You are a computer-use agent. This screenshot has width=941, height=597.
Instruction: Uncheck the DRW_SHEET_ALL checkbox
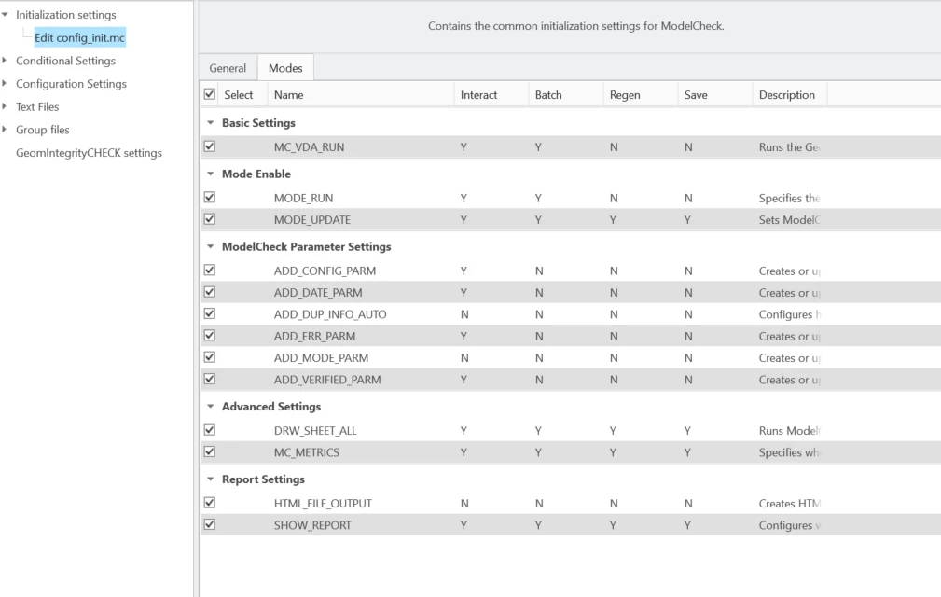pos(210,430)
